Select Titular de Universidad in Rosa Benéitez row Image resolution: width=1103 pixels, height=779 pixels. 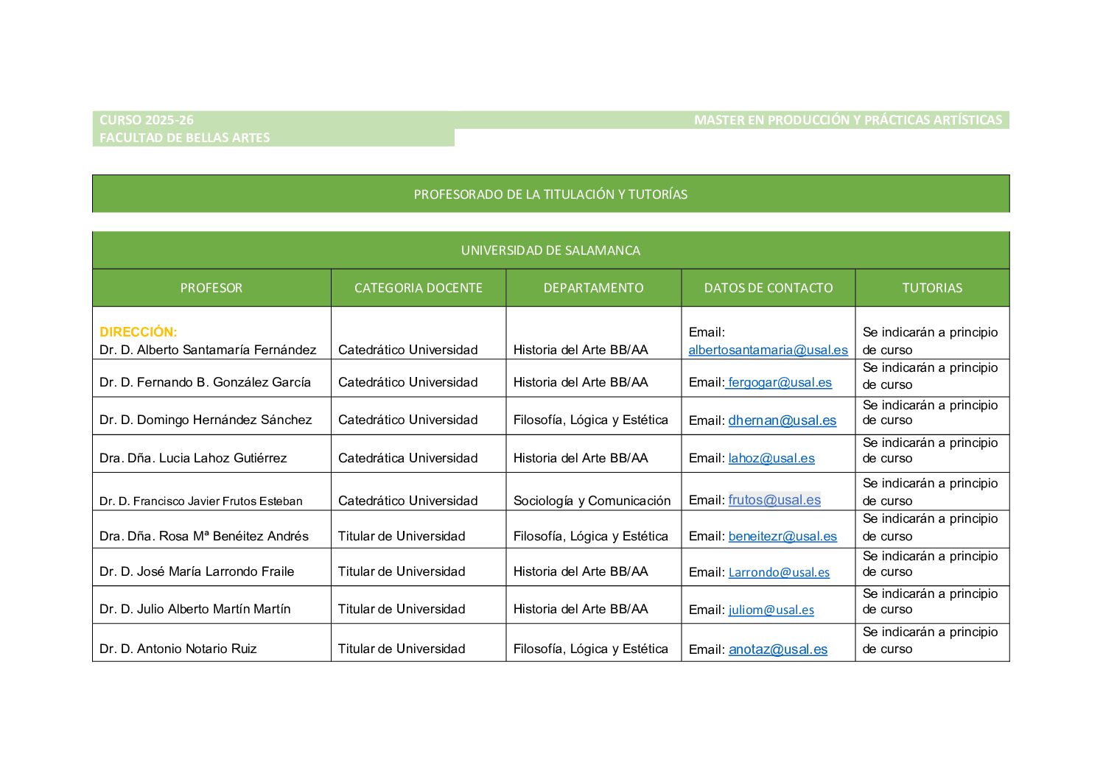[x=402, y=536]
